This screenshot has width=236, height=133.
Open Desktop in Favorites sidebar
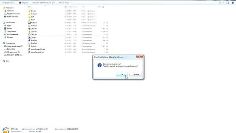[13, 17]
